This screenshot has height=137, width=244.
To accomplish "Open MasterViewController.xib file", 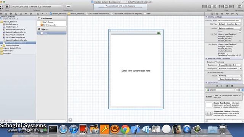I will pyautogui.click(x=16, y=40).
